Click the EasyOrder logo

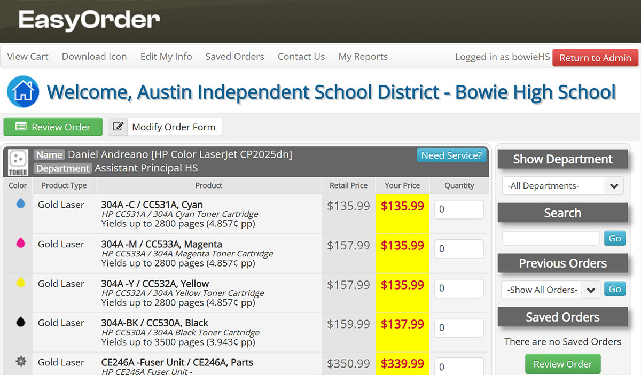click(x=89, y=20)
